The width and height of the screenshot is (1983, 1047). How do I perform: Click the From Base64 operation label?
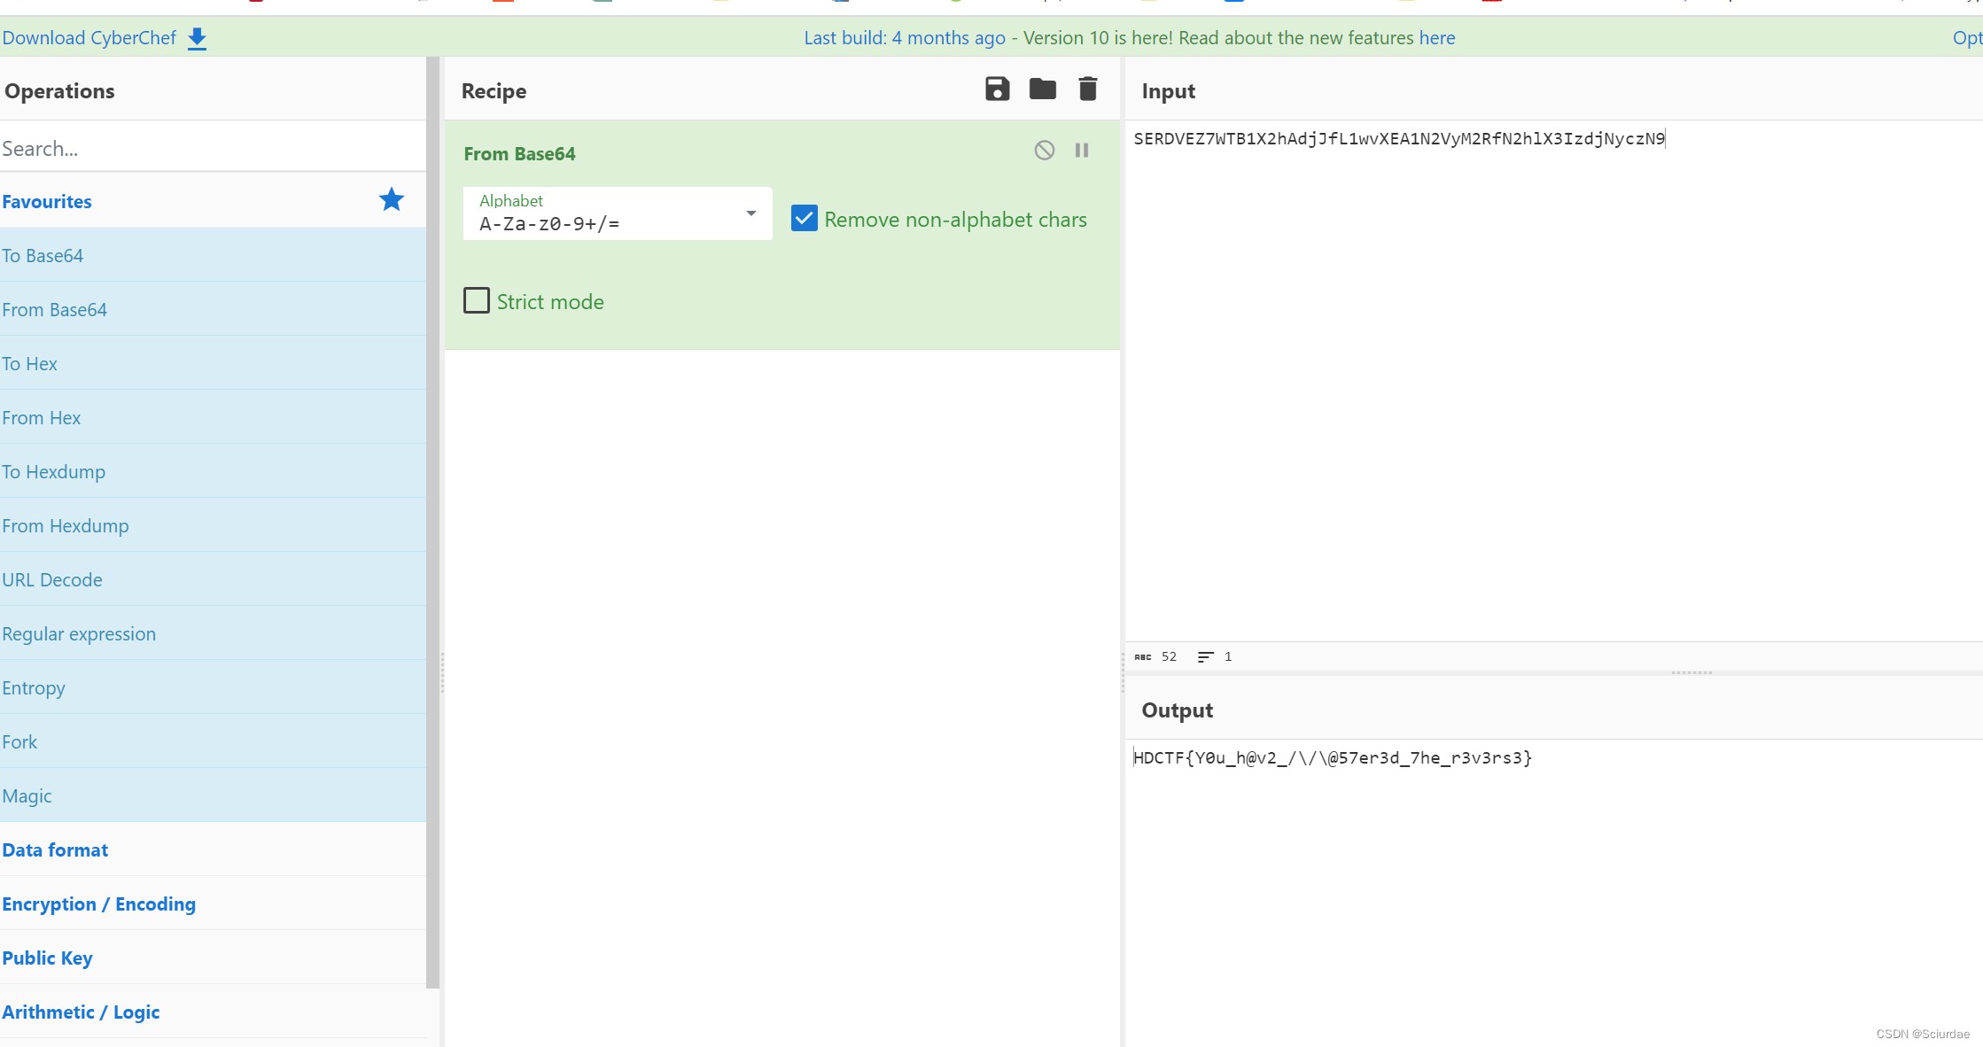[x=522, y=153]
